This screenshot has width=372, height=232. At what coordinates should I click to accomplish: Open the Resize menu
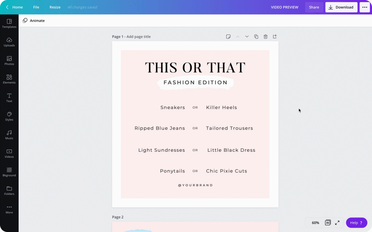click(55, 7)
